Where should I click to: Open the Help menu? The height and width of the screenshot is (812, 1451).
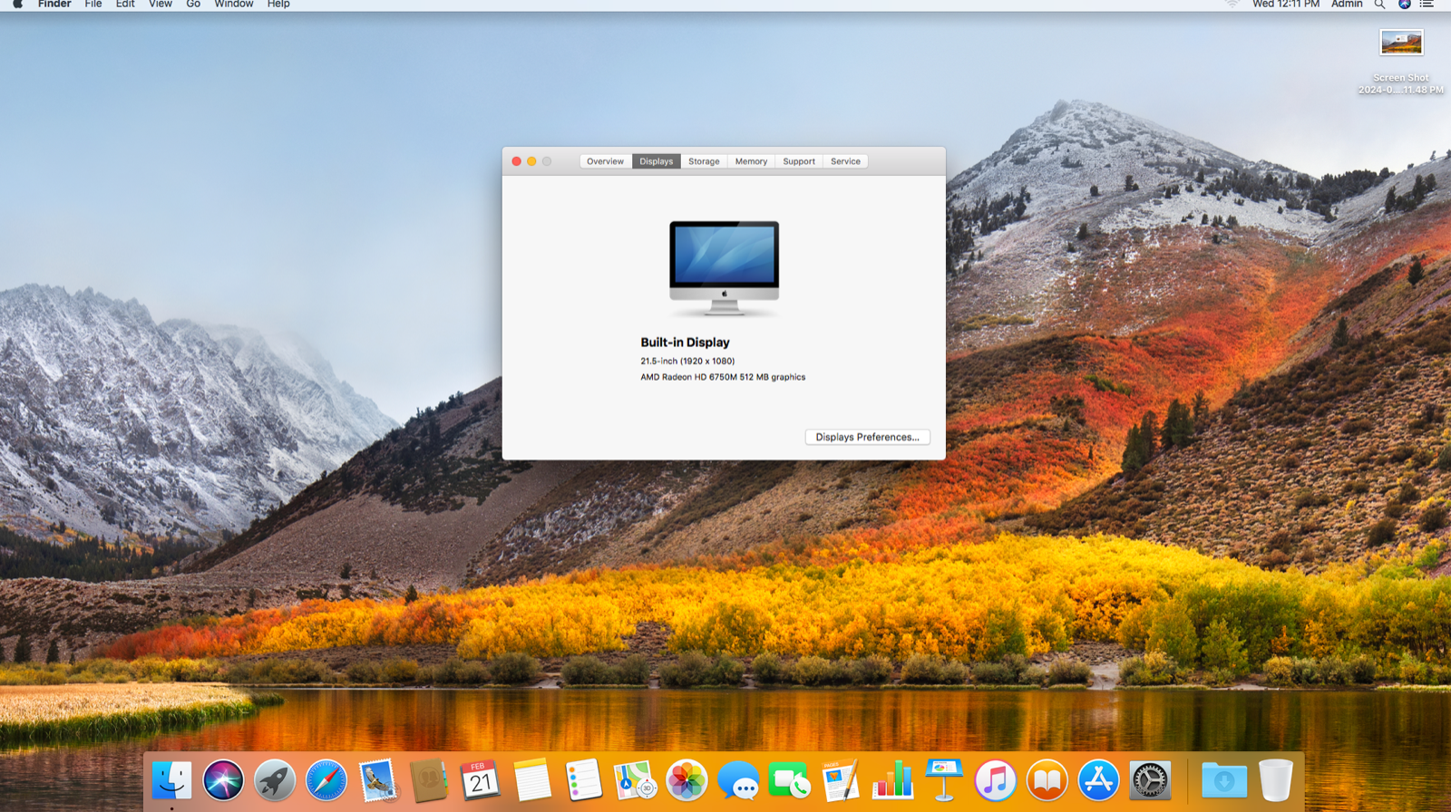click(x=278, y=5)
